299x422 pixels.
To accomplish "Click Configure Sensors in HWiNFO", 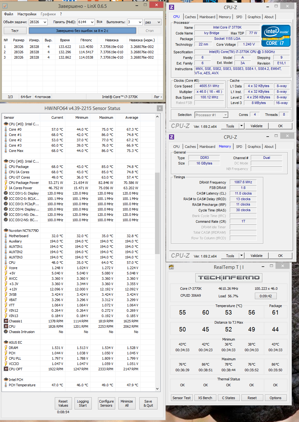I will pos(106,404).
